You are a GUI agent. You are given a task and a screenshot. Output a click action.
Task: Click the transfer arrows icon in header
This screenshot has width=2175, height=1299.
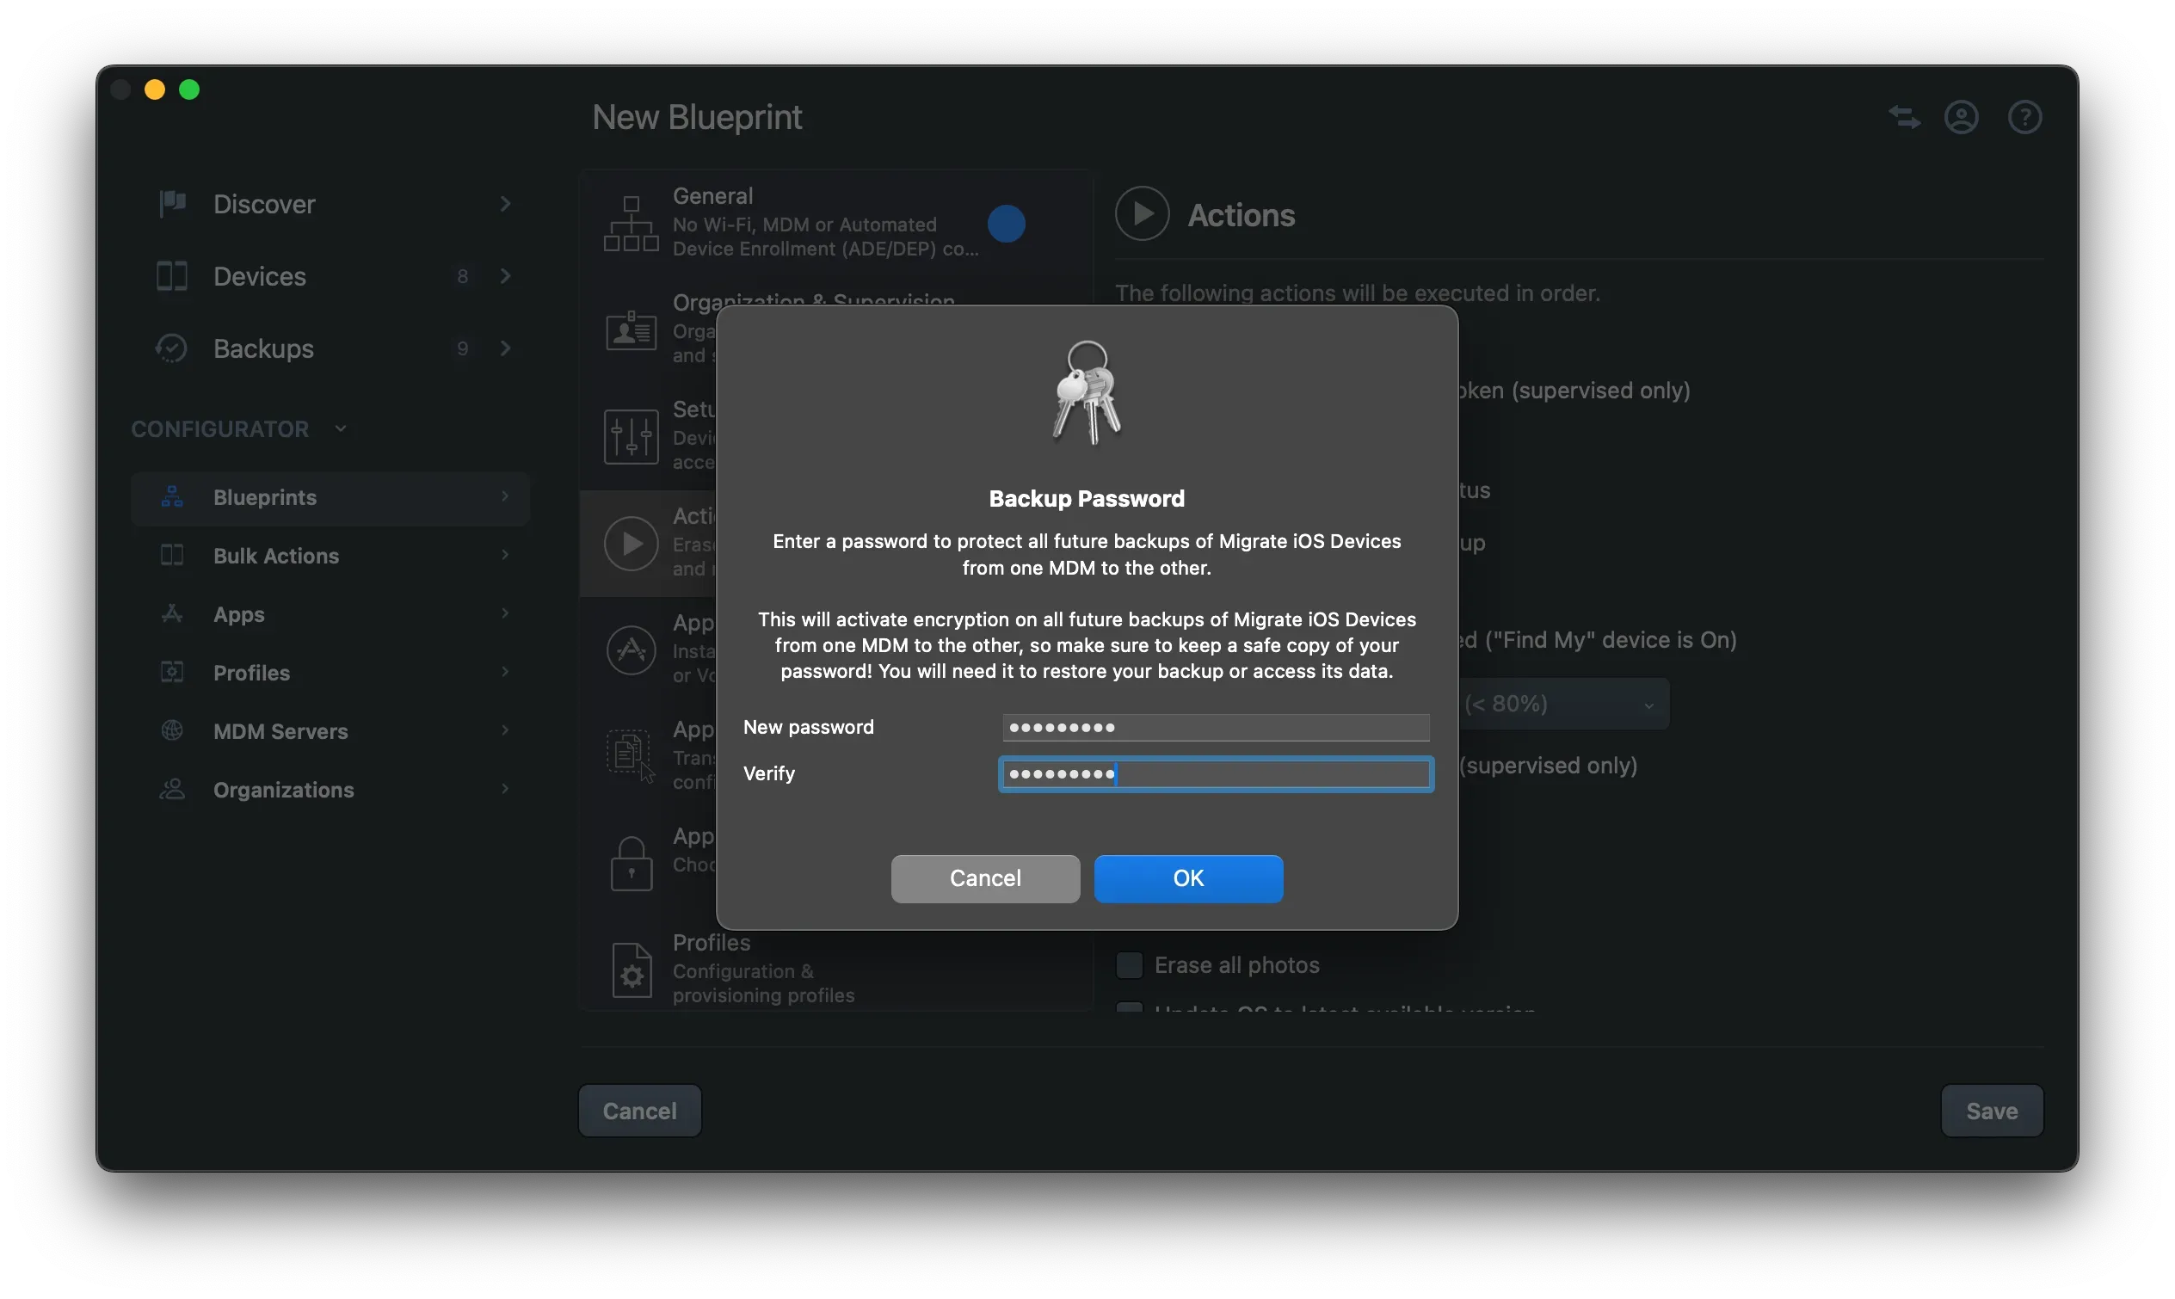(1904, 117)
